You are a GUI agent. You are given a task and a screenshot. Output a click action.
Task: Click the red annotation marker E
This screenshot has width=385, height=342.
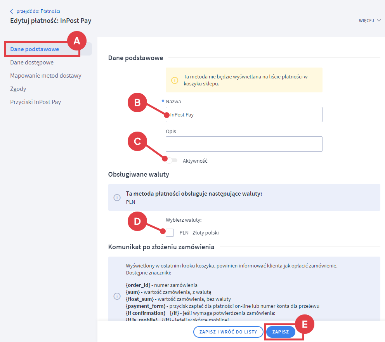click(x=305, y=325)
